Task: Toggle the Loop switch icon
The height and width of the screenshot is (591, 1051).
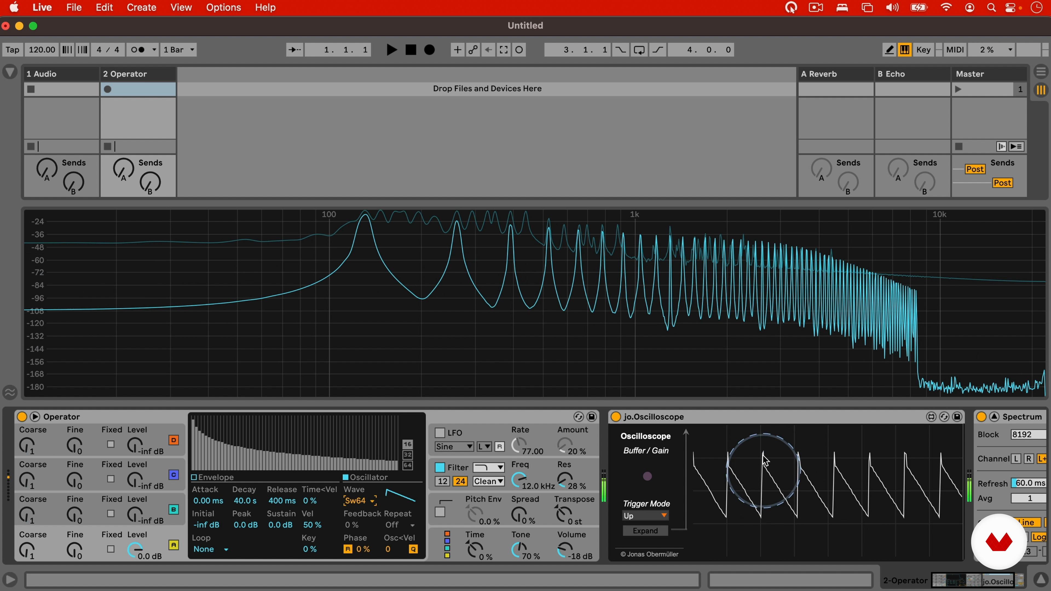Action: click(639, 50)
